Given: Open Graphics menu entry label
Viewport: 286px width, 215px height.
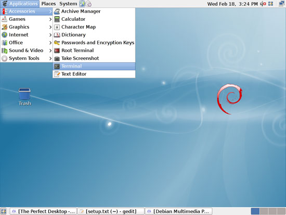Looking at the screenshot, I should coord(19,27).
